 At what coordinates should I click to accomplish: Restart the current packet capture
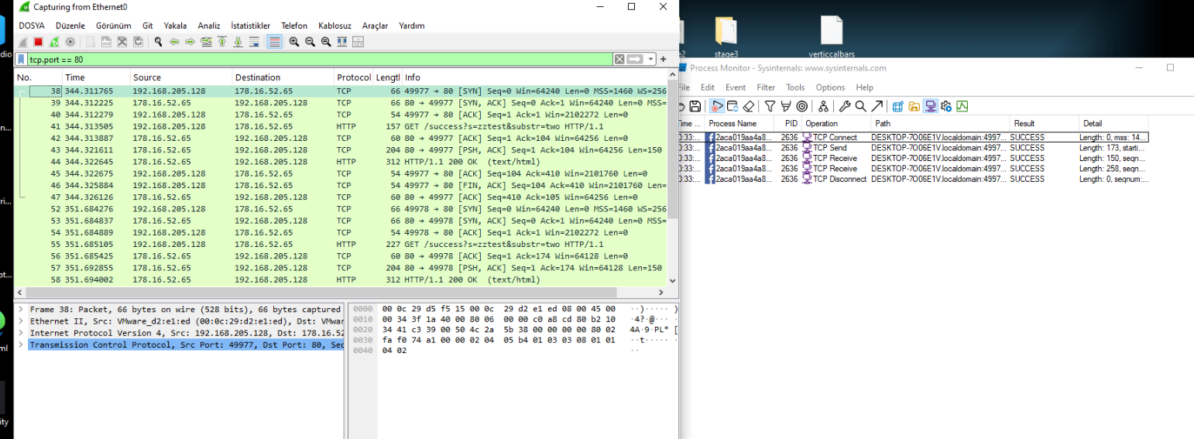pyautogui.click(x=54, y=42)
